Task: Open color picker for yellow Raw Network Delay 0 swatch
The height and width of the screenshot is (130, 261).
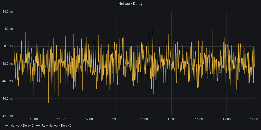Action: pos(38,126)
